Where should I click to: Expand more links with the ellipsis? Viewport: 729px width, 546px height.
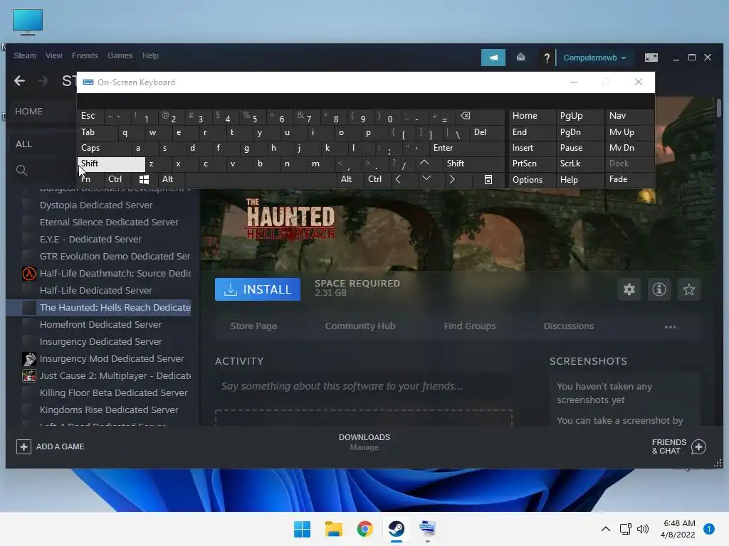(671, 327)
